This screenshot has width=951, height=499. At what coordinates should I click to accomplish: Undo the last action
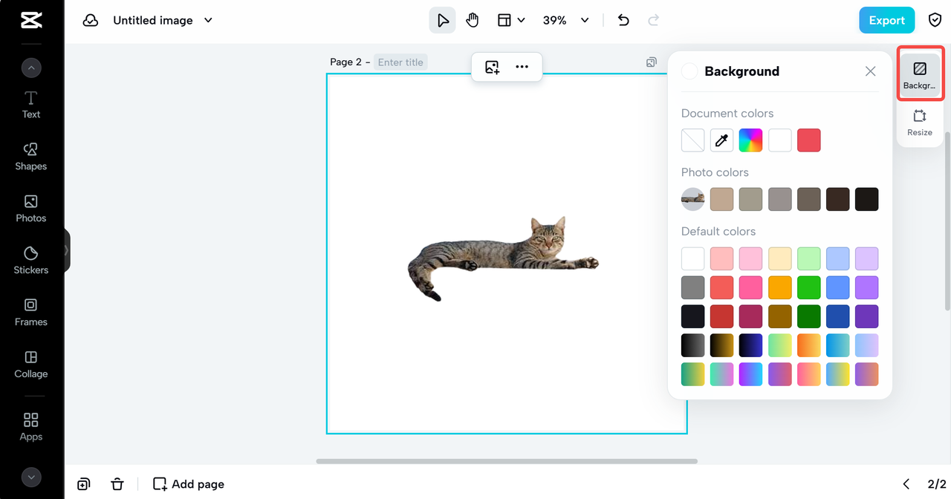coord(623,20)
